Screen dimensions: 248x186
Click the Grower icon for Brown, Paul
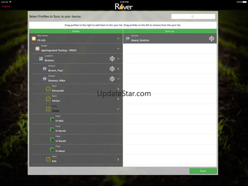[45, 69]
